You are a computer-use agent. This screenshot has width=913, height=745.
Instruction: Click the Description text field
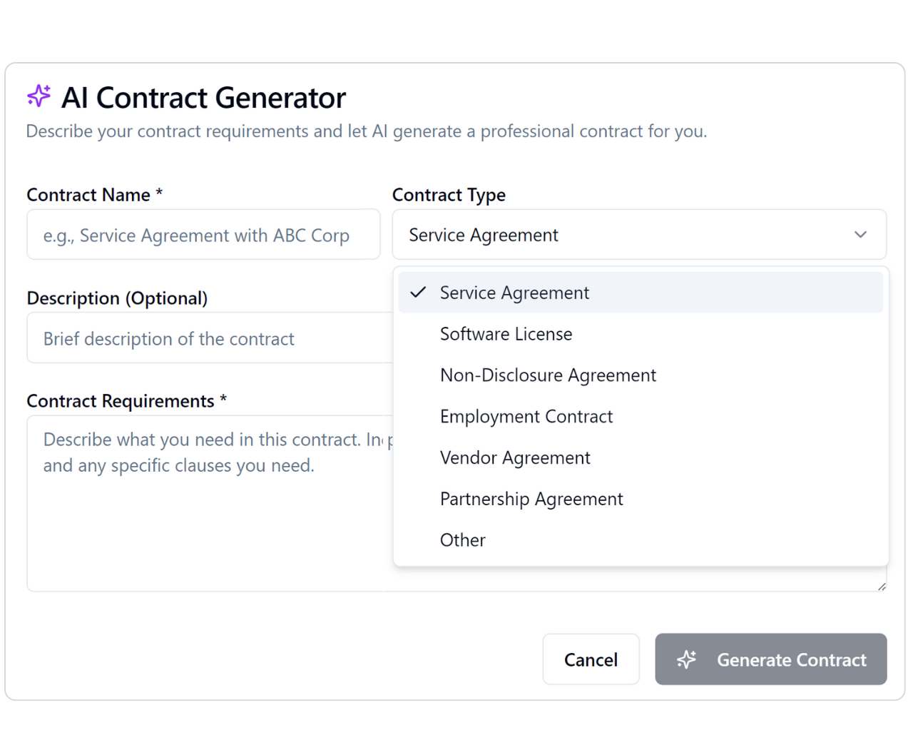point(210,338)
